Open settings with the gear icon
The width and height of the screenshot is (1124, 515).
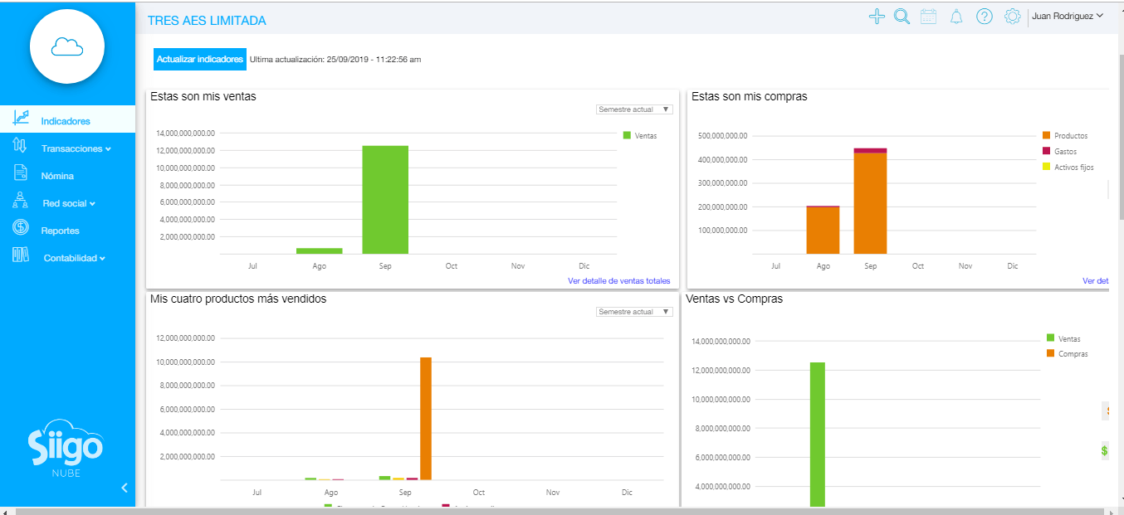(1012, 16)
